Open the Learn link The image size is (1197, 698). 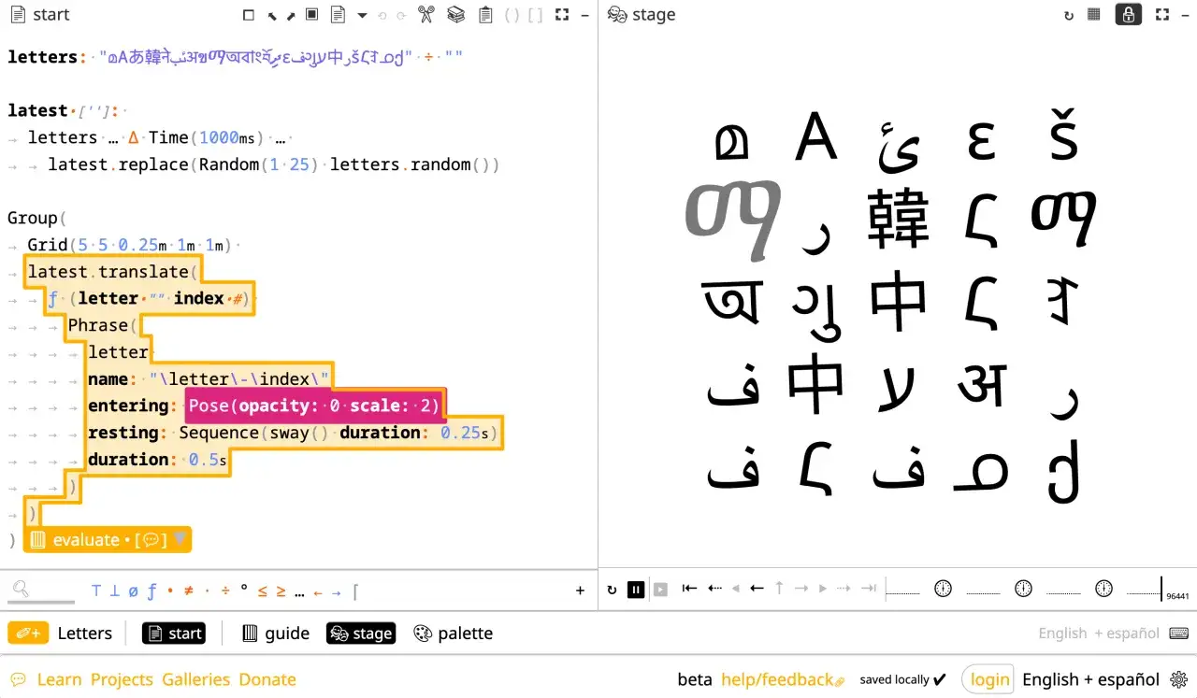coord(59,679)
